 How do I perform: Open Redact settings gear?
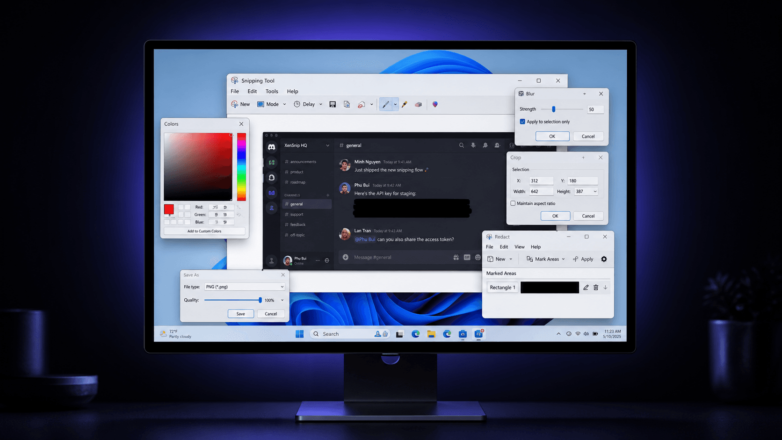(x=604, y=259)
